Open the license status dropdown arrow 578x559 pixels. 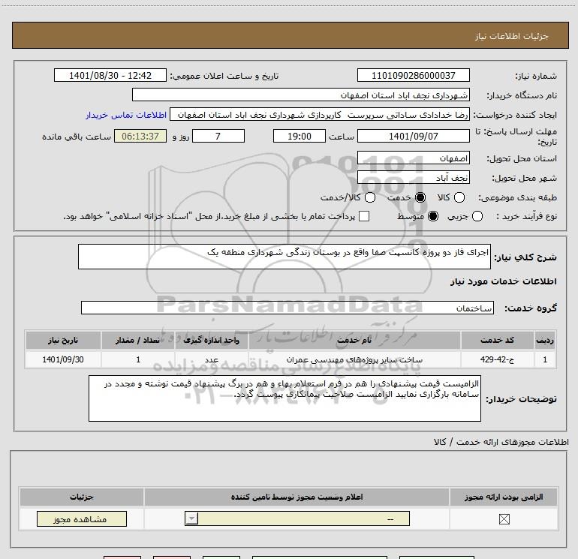(191, 518)
